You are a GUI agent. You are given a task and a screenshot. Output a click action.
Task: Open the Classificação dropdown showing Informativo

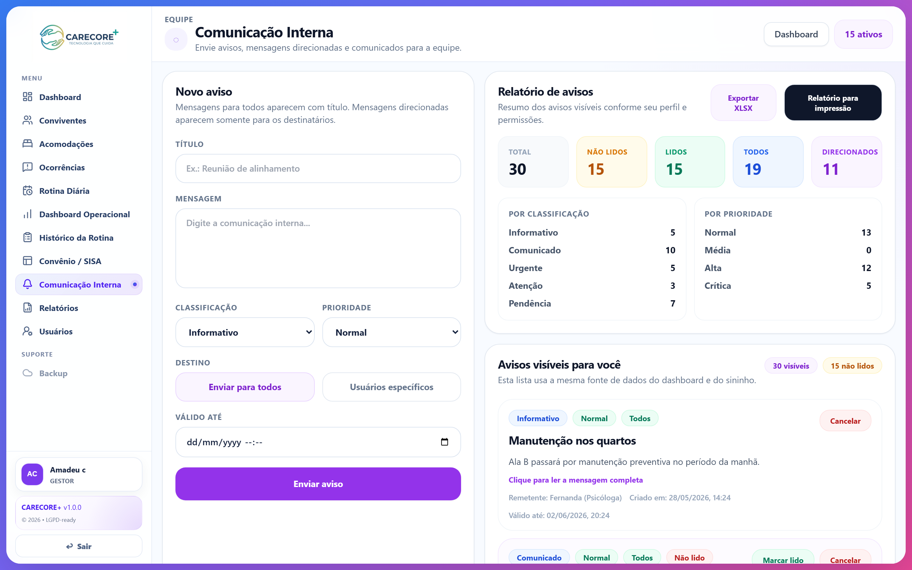coord(245,332)
